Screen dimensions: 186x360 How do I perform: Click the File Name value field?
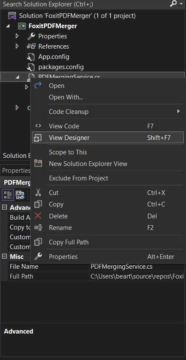[137, 267]
